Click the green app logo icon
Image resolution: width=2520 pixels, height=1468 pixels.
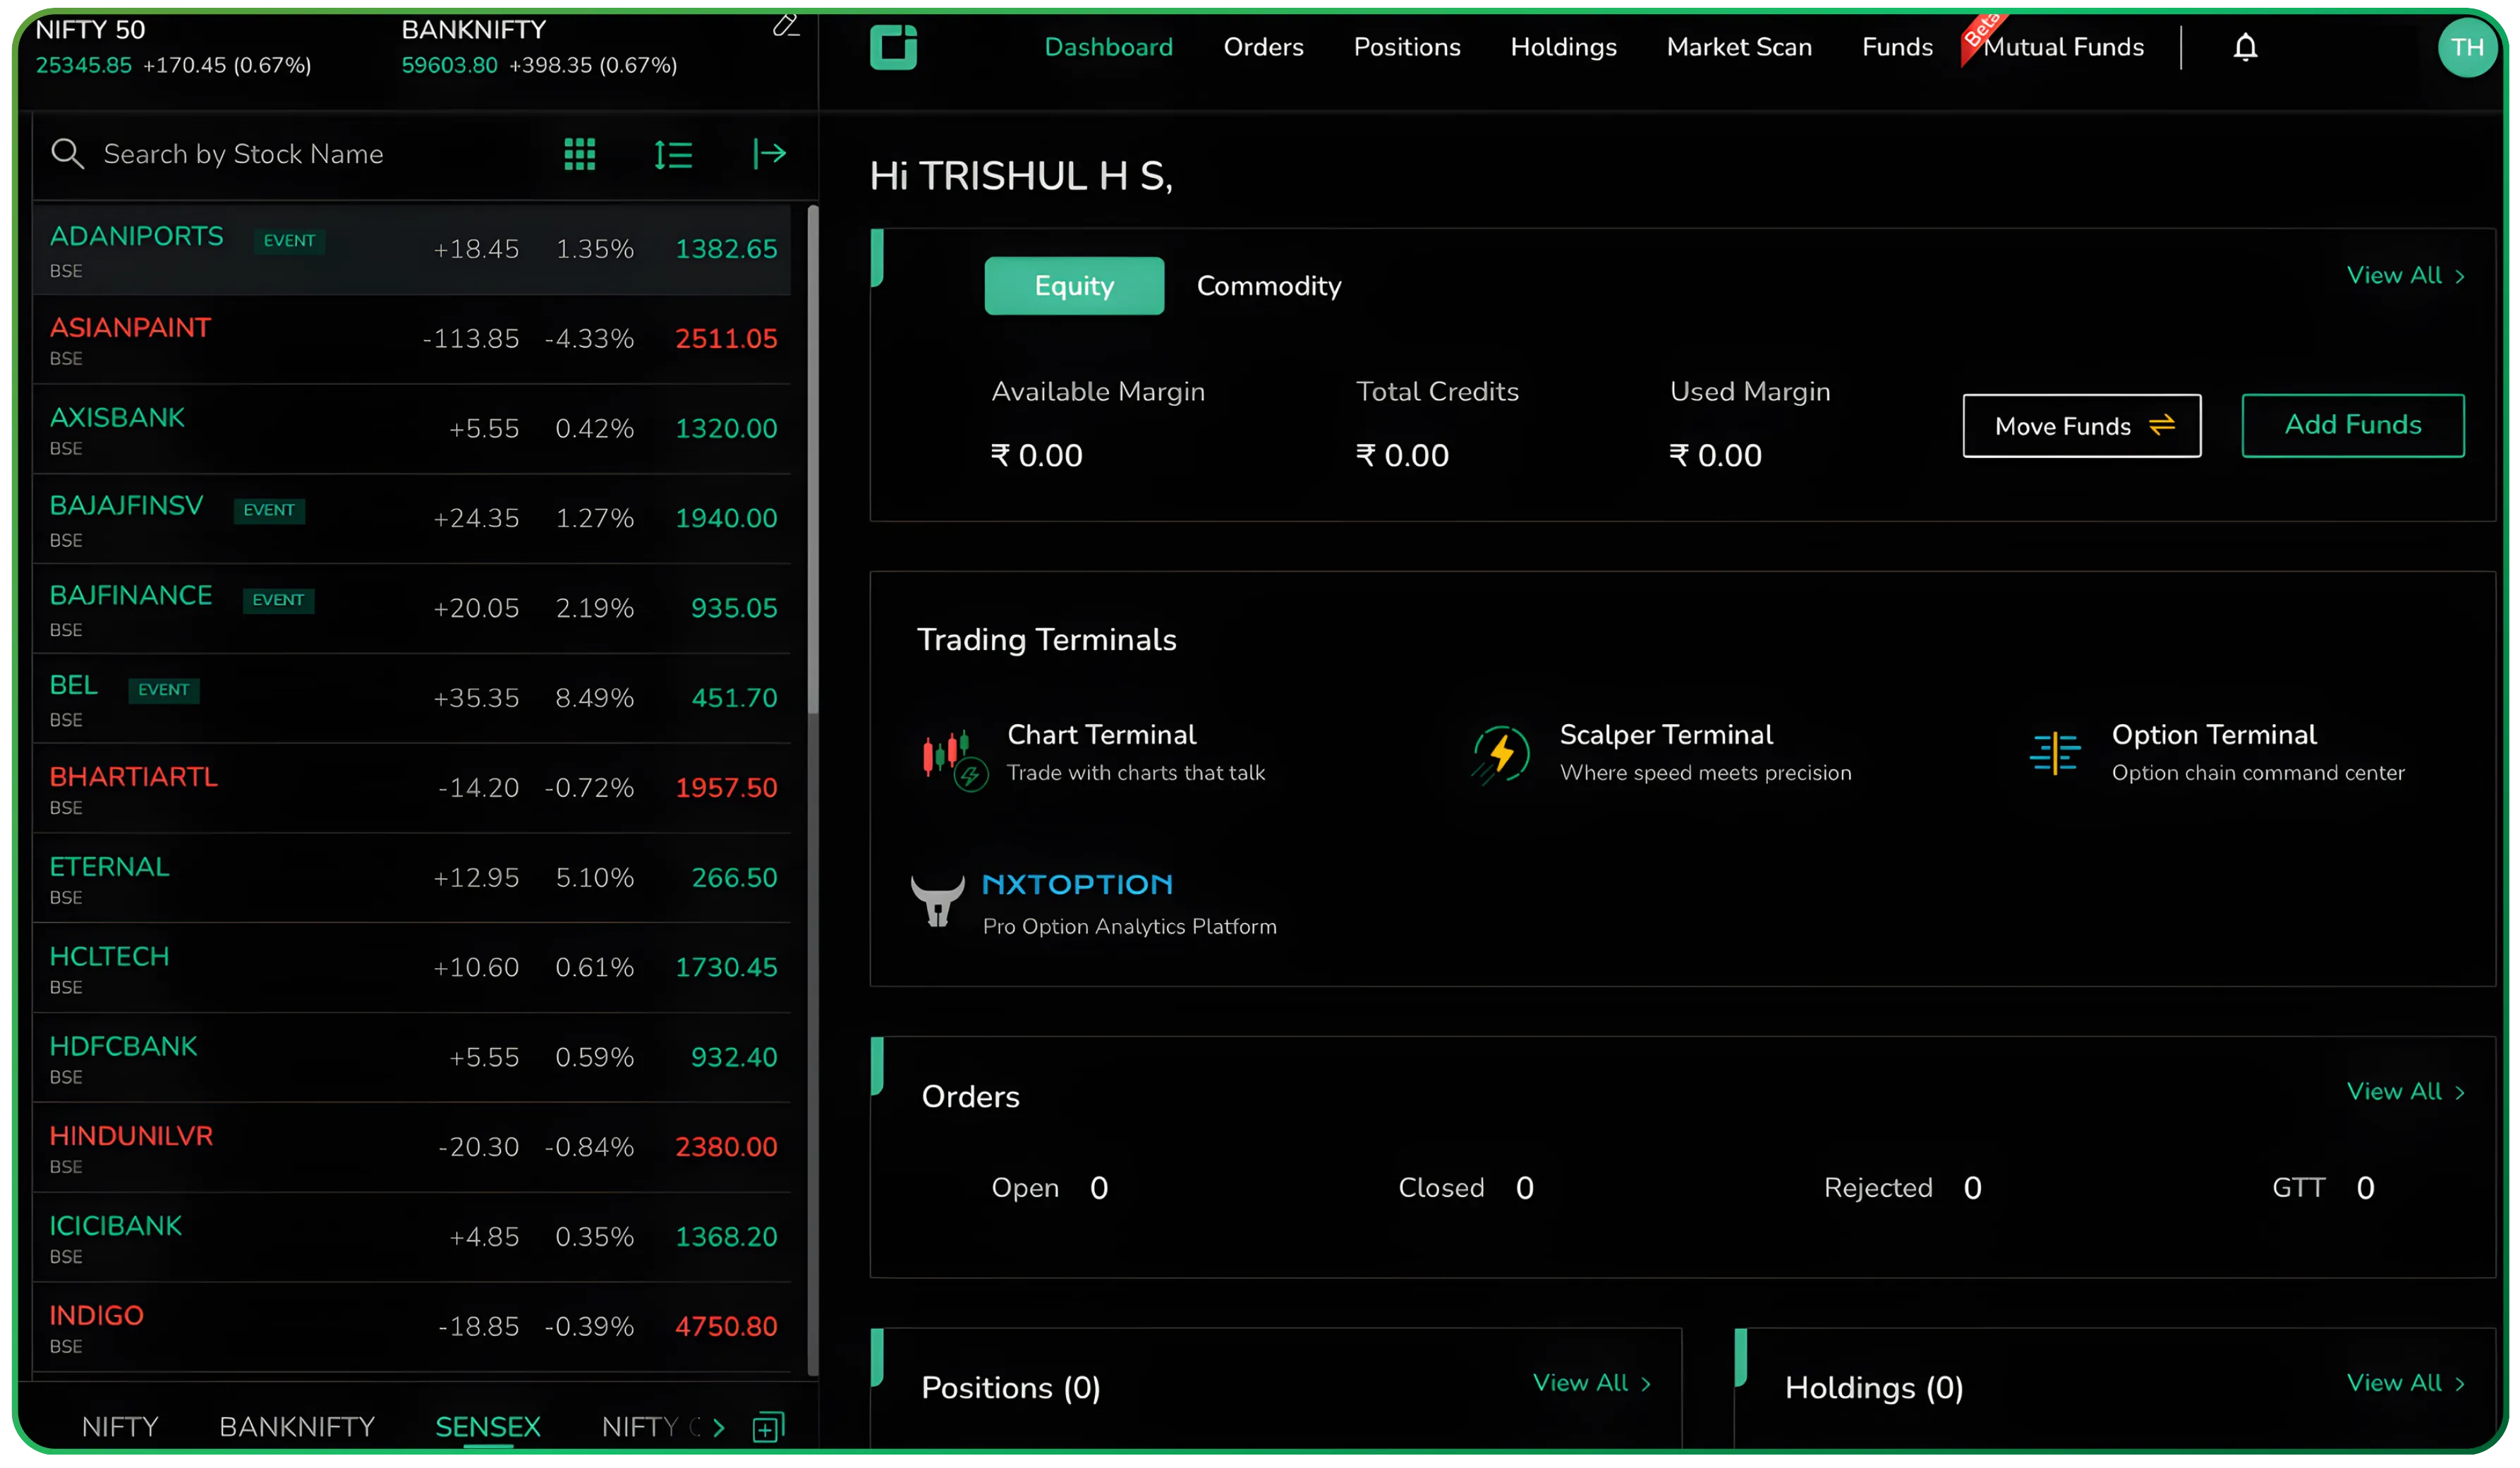pyautogui.click(x=893, y=47)
